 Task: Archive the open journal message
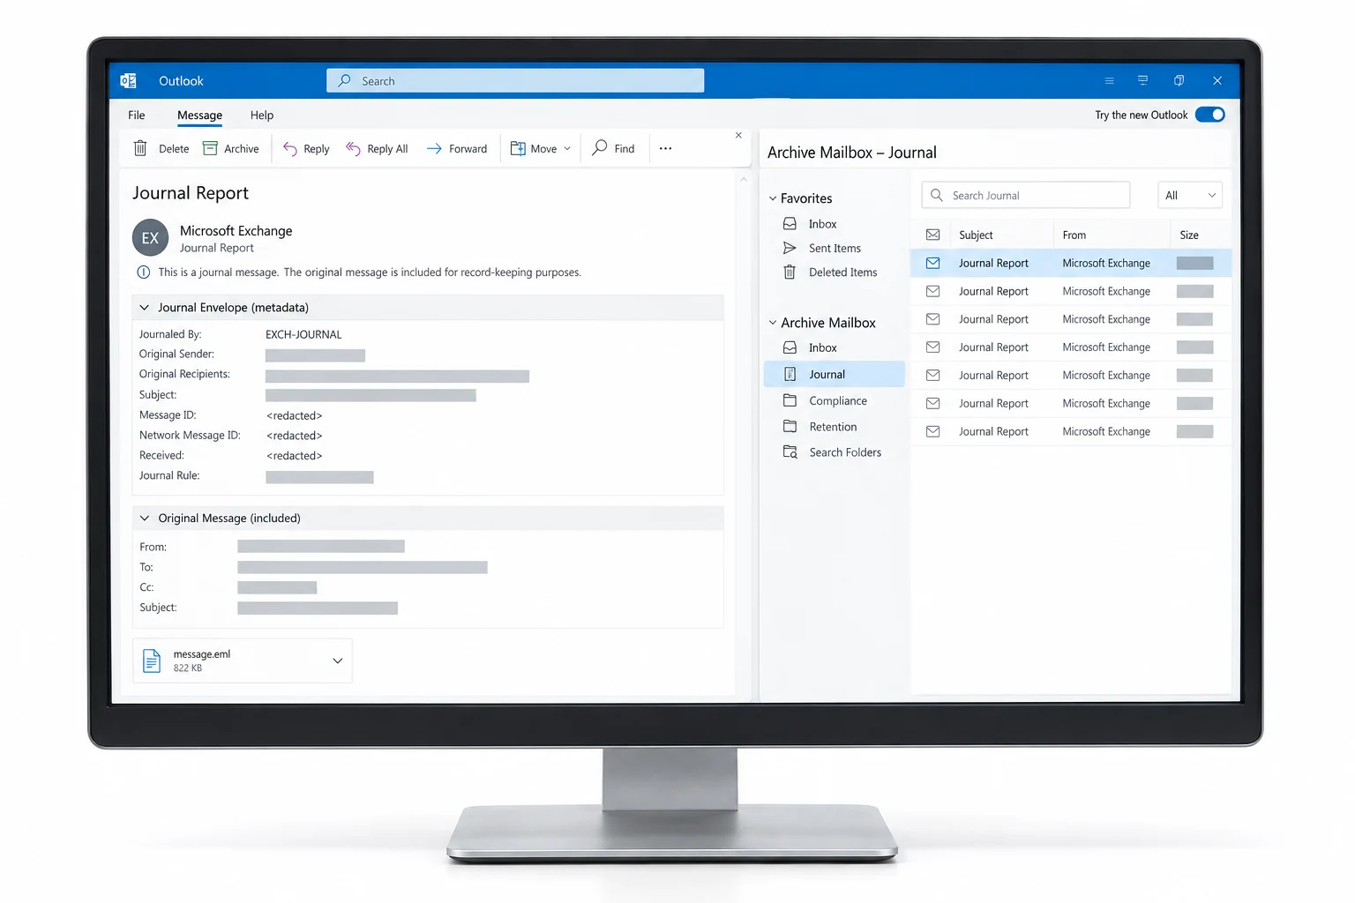[230, 148]
